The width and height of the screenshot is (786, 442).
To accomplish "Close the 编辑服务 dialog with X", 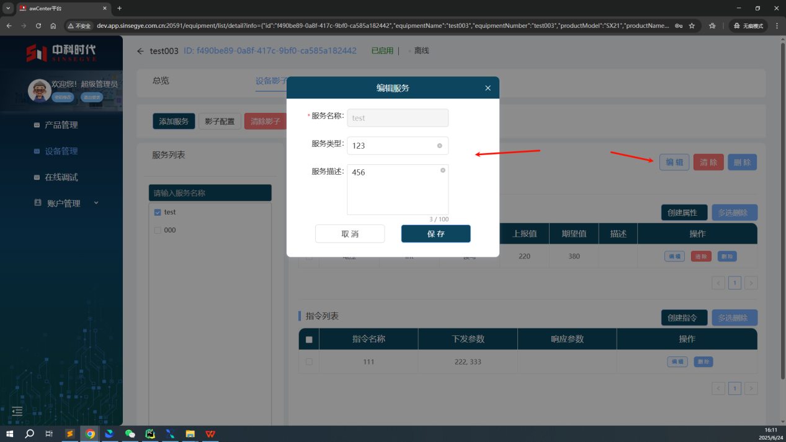I will point(488,88).
